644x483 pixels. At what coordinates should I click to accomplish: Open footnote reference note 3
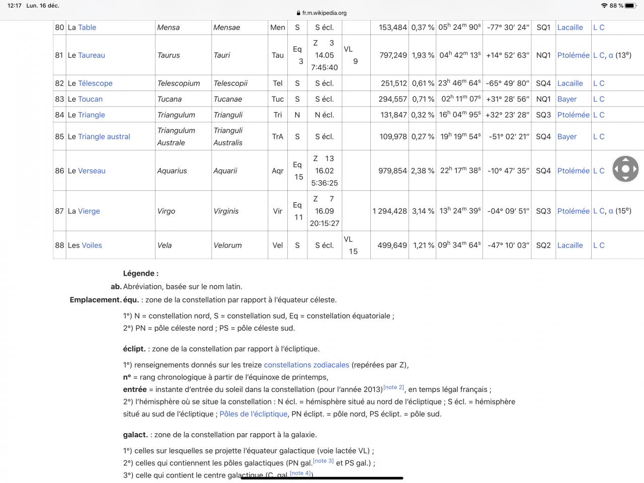[324, 460]
